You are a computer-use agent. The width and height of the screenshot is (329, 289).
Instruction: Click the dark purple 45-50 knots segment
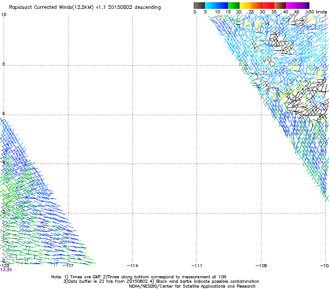303,5
